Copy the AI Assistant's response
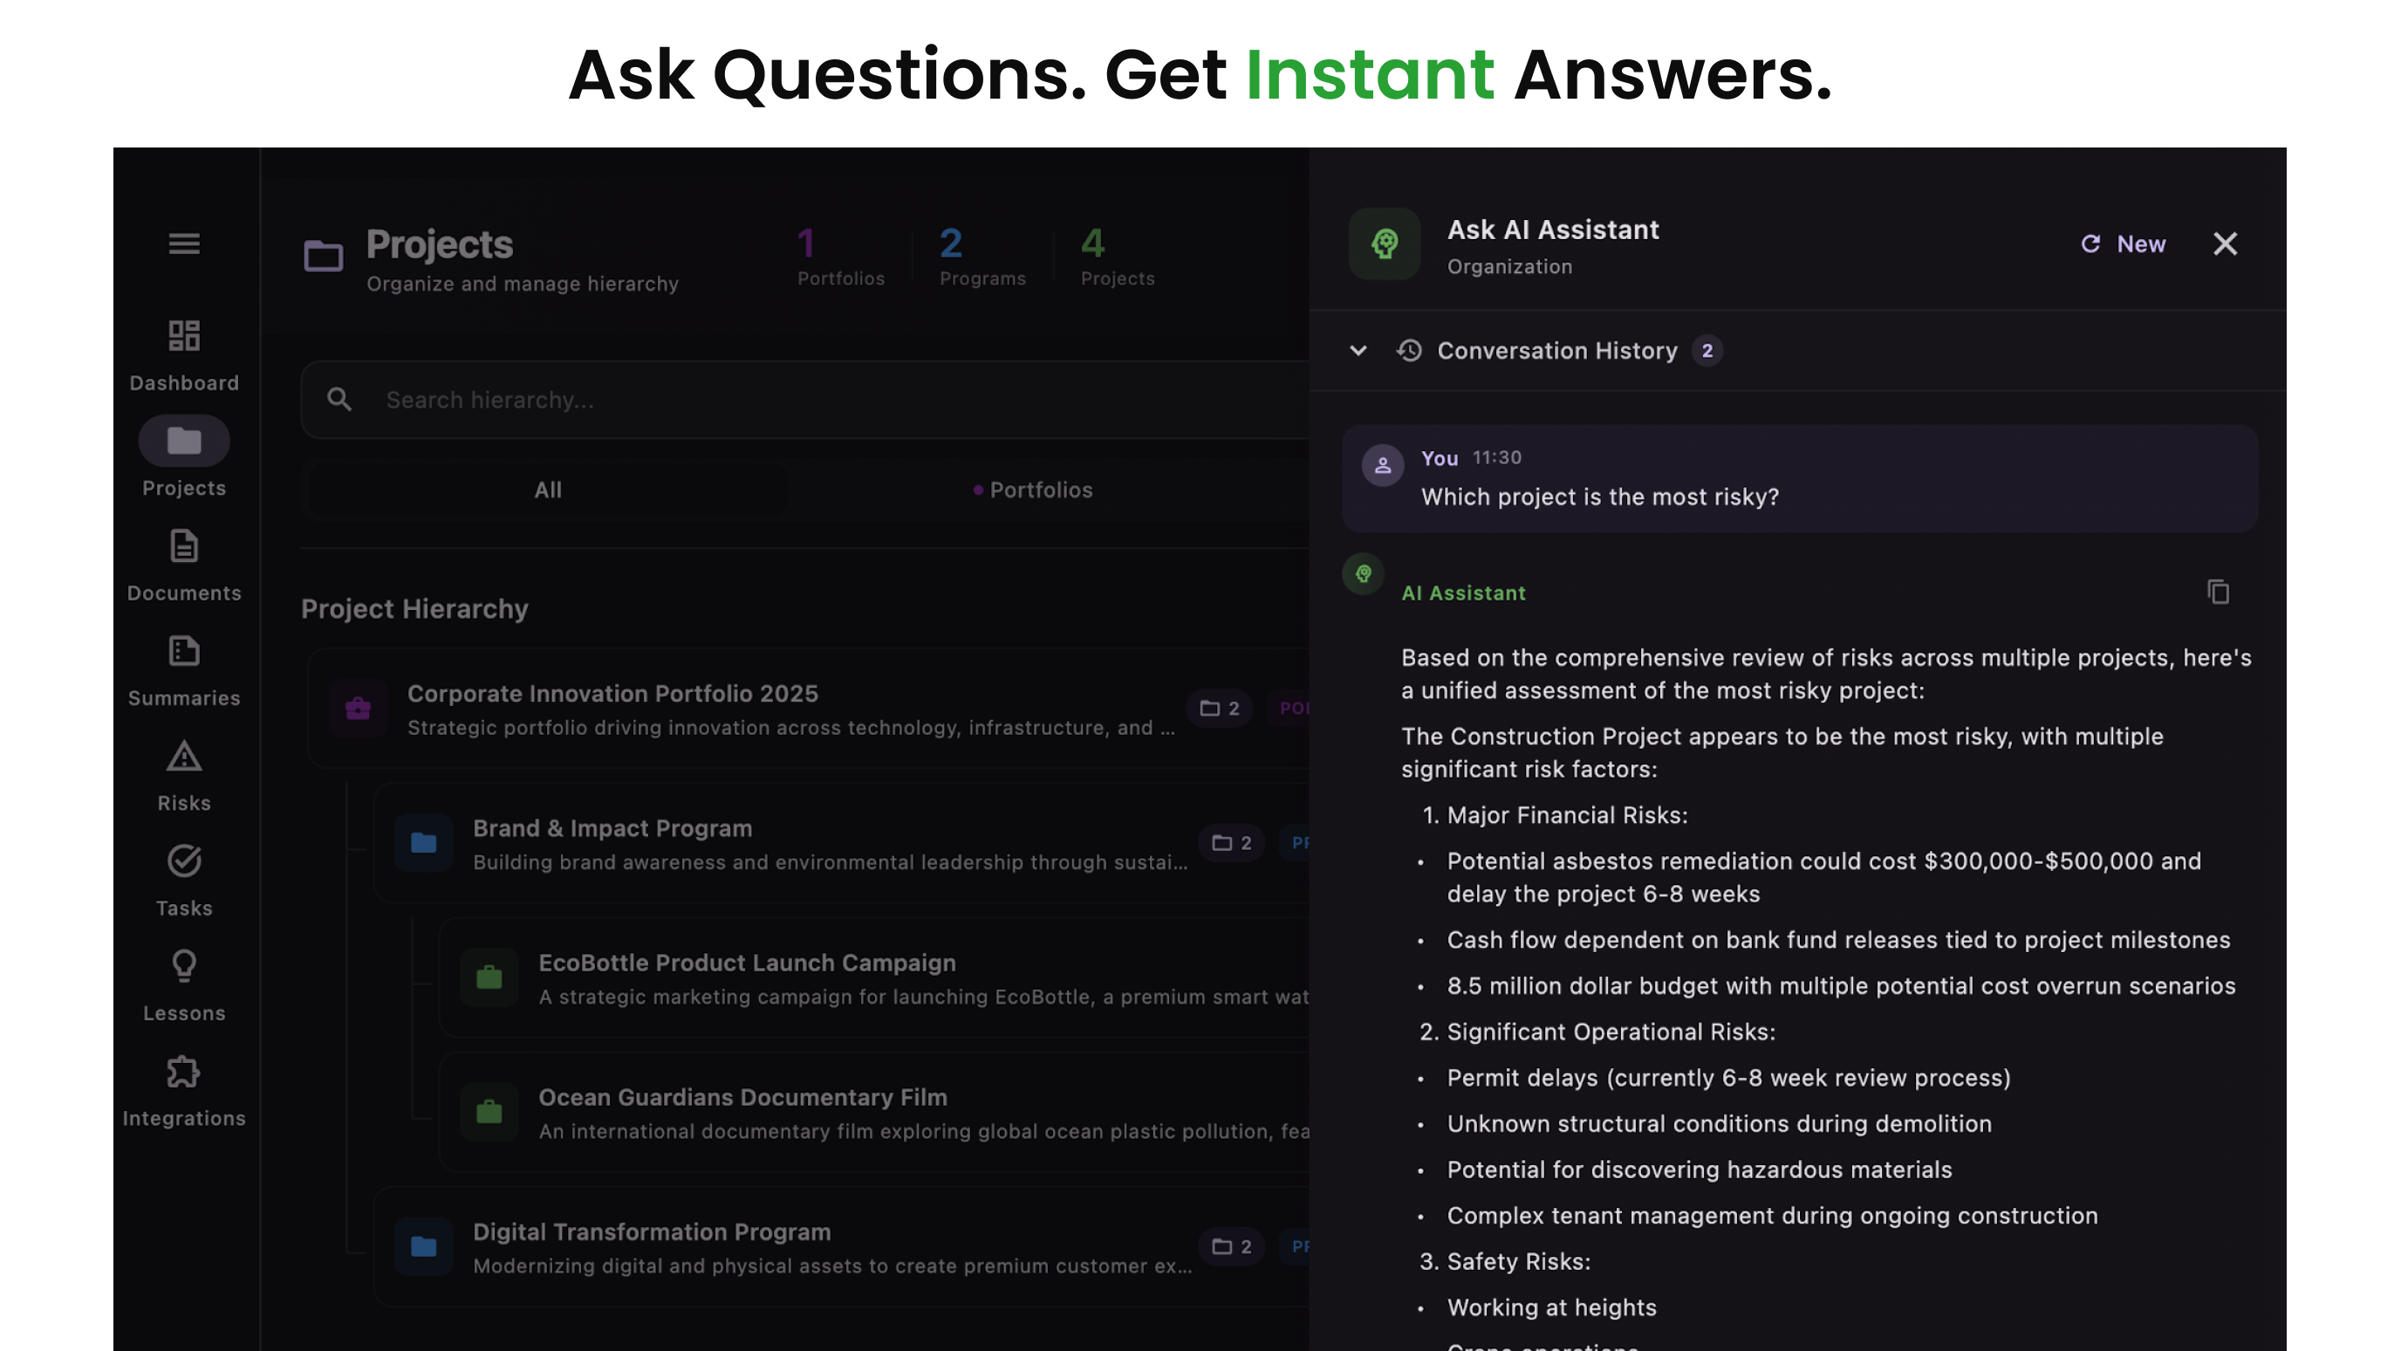This screenshot has width=2401, height=1351. (2219, 592)
